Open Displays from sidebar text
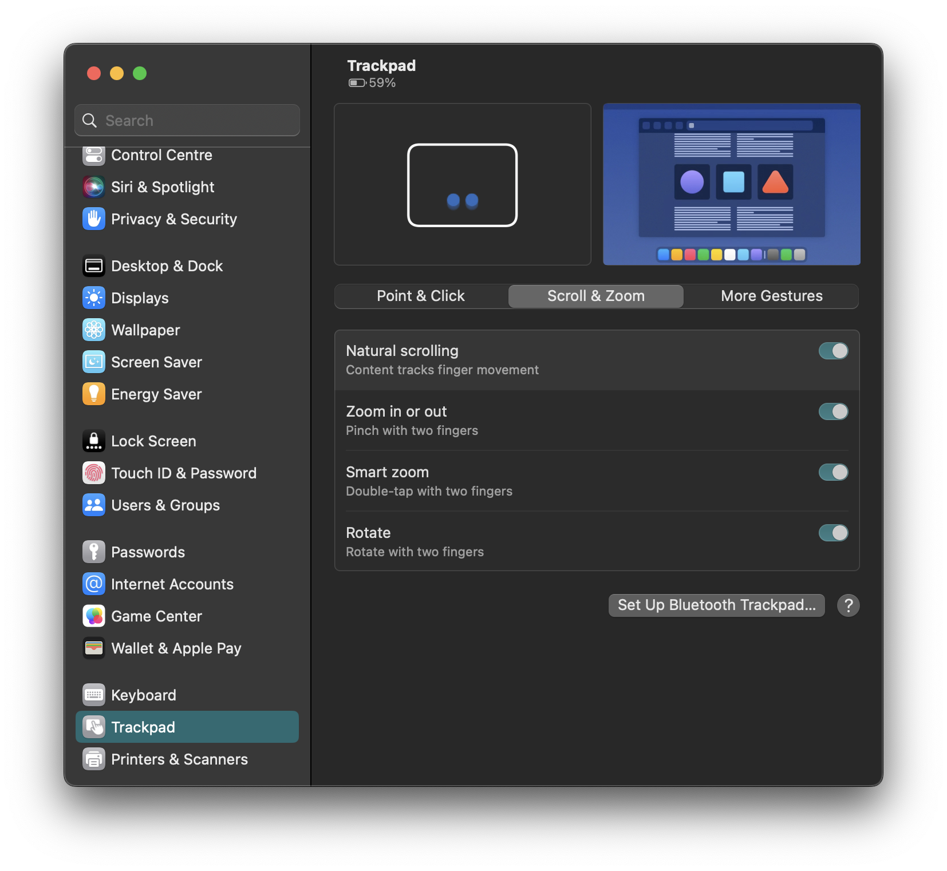This screenshot has width=947, height=871. [140, 298]
